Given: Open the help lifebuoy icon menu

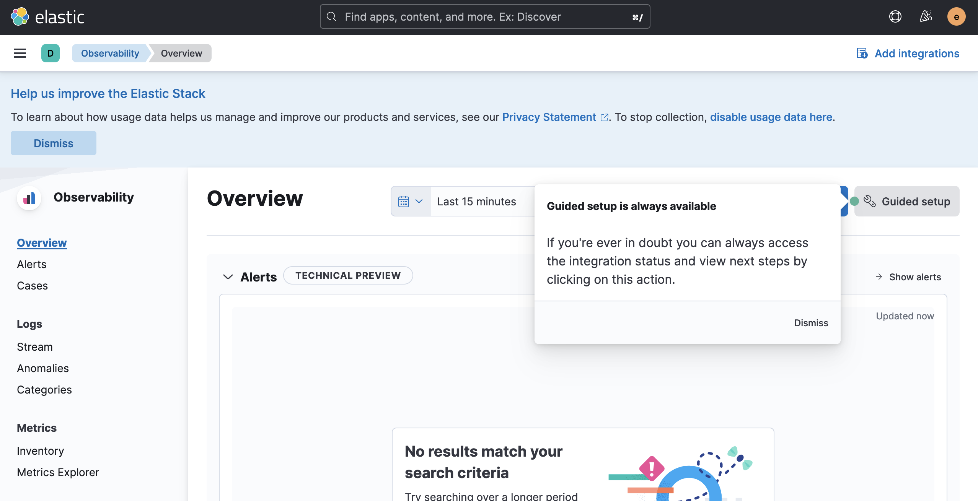Looking at the screenshot, I should [895, 17].
